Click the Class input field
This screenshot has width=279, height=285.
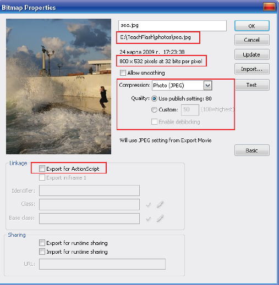tap(89, 204)
